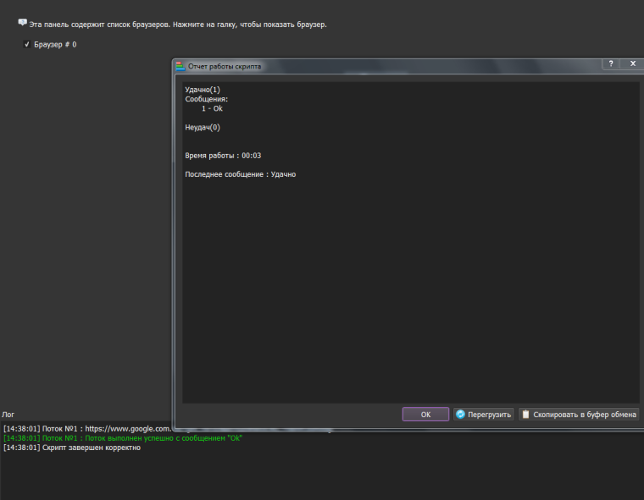Click the script report dialog title icon
The width and height of the screenshot is (644, 500).
[180, 66]
